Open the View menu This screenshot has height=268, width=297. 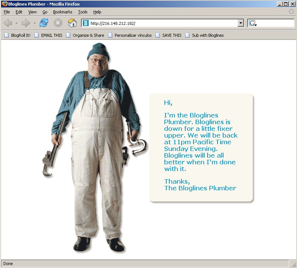(x=32, y=12)
